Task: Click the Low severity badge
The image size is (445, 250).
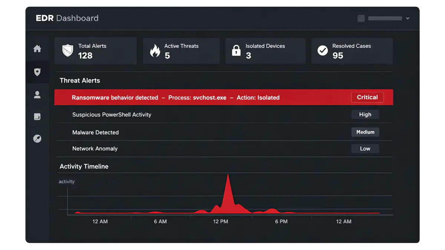Action: coord(365,149)
